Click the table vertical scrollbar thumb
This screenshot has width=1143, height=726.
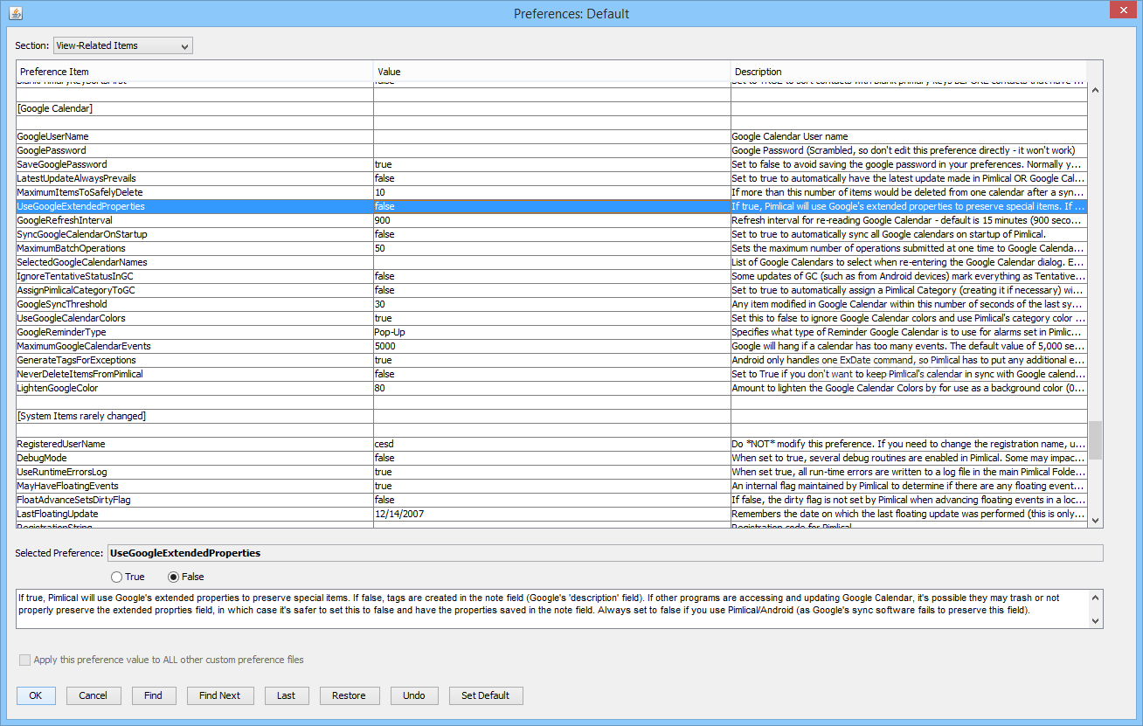pos(1095,440)
